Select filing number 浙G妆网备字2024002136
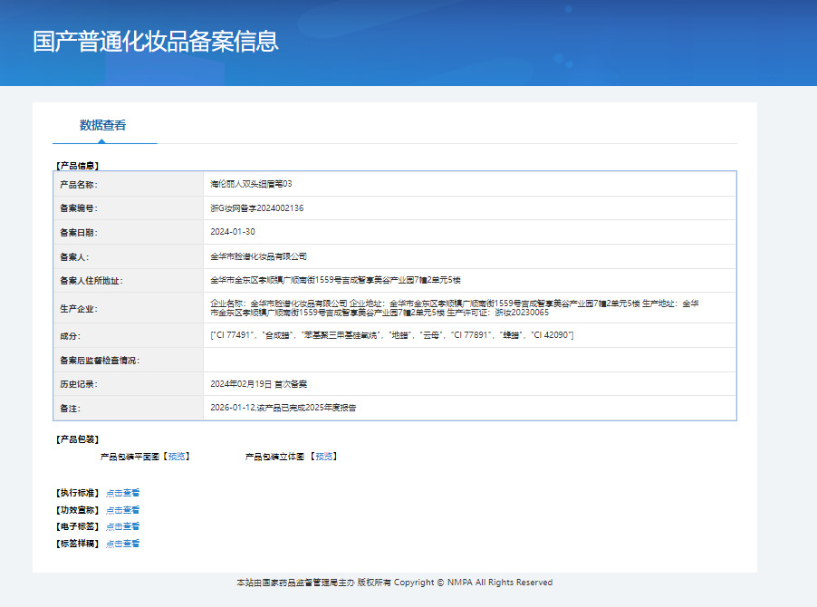The height and width of the screenshot is (607, 817). click(x=257, y=207)
